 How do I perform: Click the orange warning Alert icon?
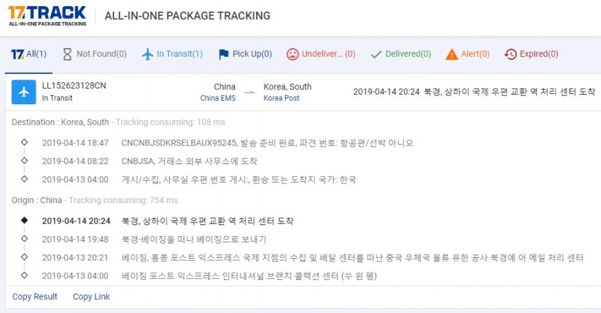point(451,54)
